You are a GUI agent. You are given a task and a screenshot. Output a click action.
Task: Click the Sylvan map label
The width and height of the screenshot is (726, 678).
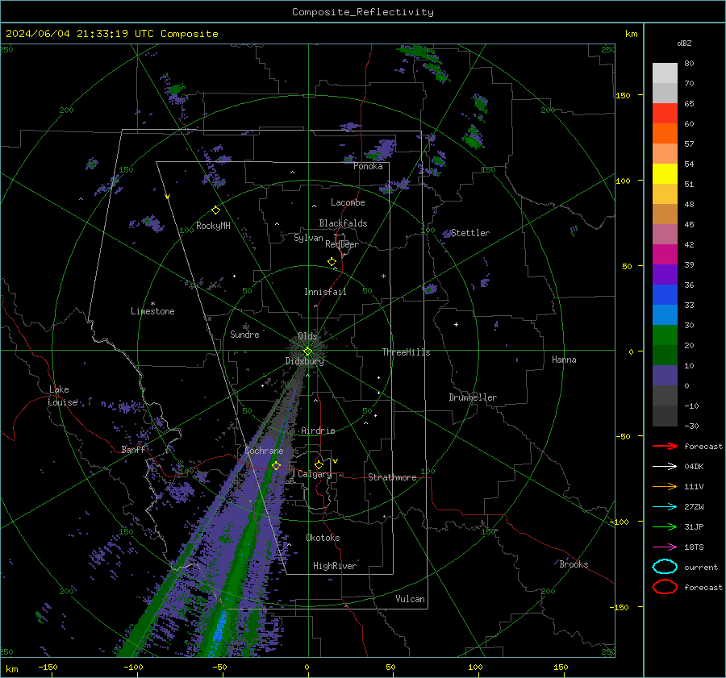308,238
